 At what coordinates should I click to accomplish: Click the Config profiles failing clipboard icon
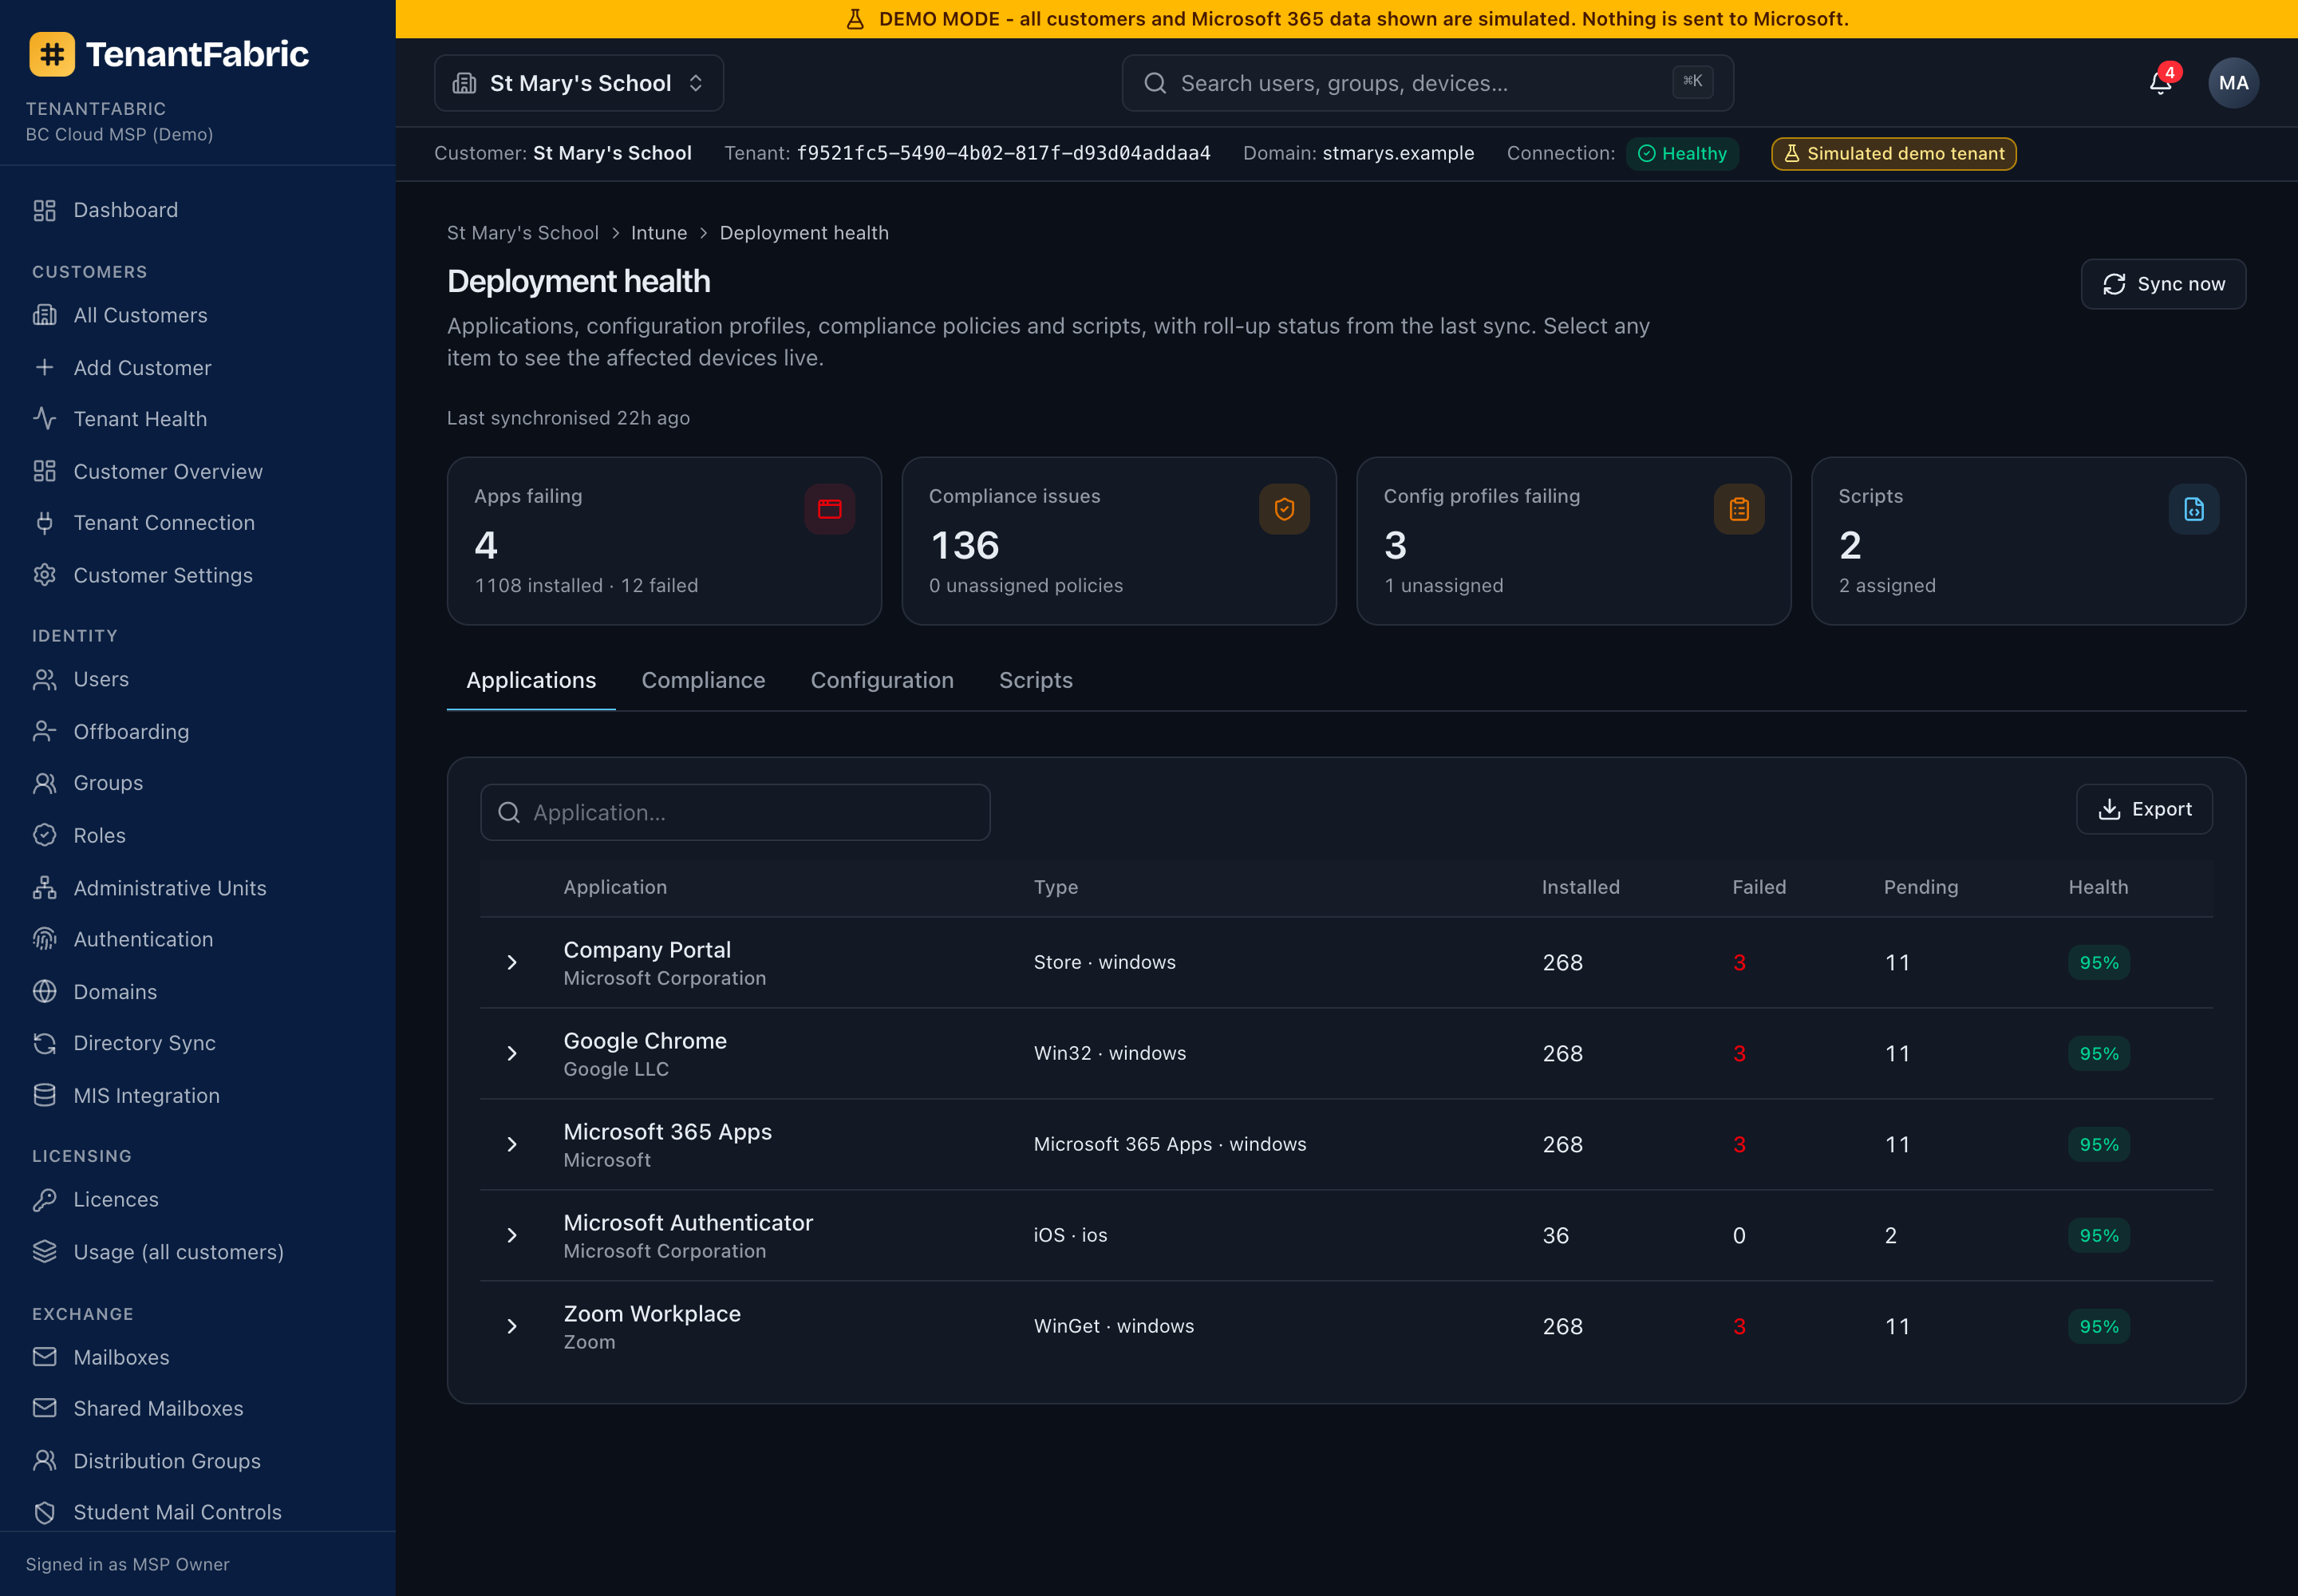[1739, 509]
